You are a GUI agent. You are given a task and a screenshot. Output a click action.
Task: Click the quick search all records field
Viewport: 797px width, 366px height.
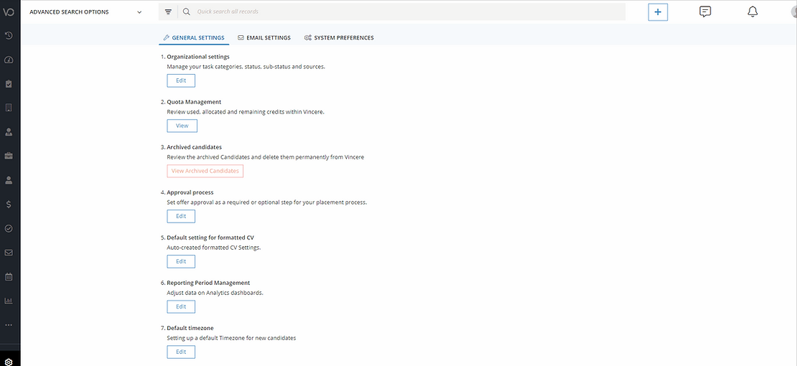(402, 12)
